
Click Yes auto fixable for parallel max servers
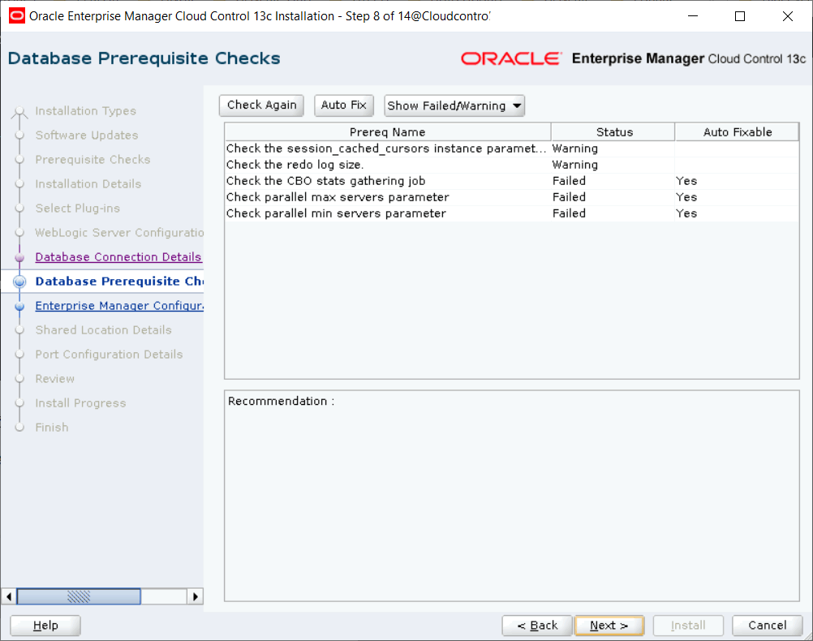point(686,197)
